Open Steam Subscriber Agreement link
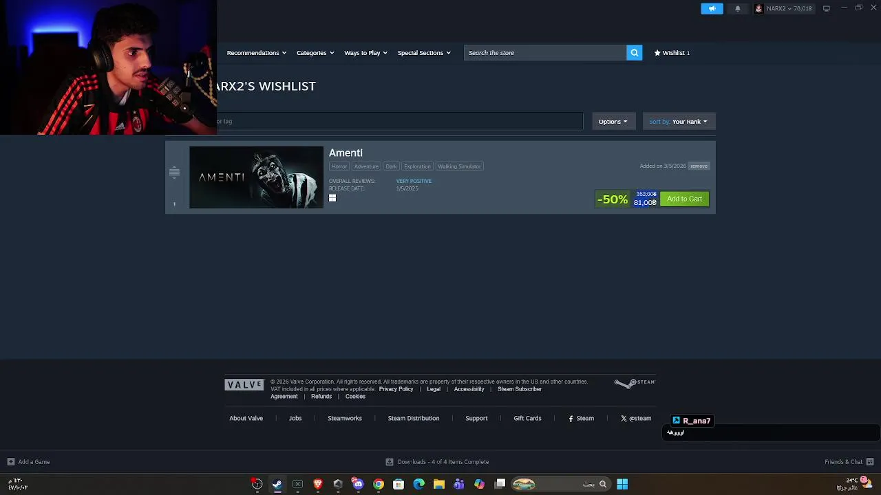Viewport: 881px width, 495px height. click(x=520, y=389)
